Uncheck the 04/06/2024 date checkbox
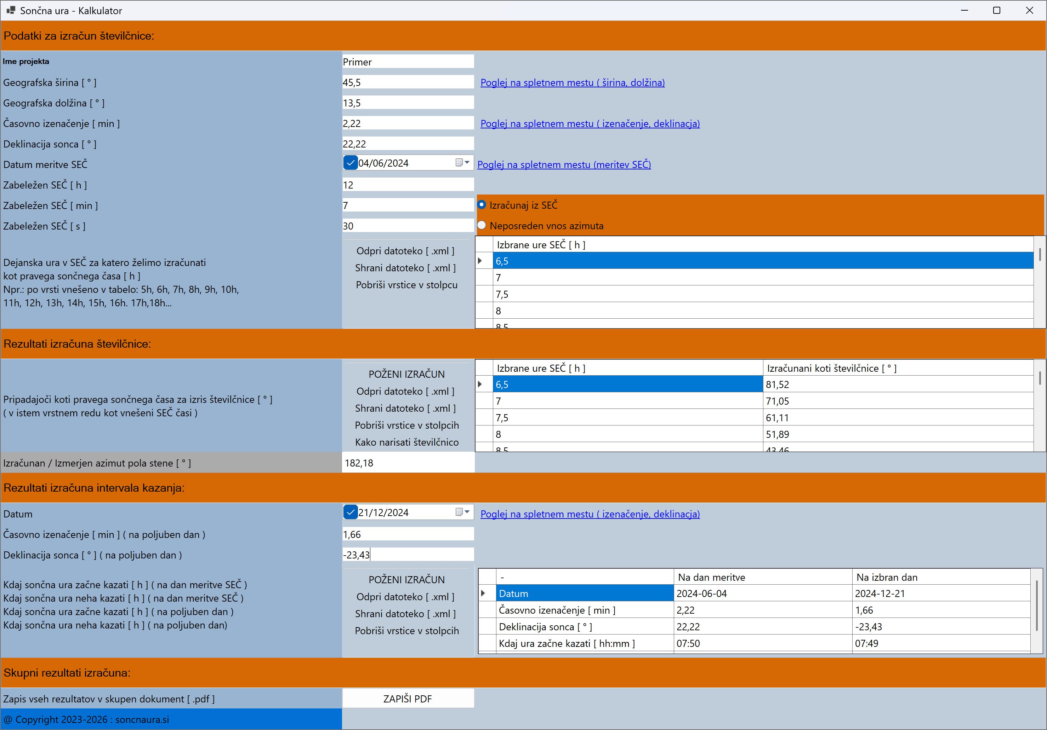The height and width of the screenshot is (730, 1047). 350,163
